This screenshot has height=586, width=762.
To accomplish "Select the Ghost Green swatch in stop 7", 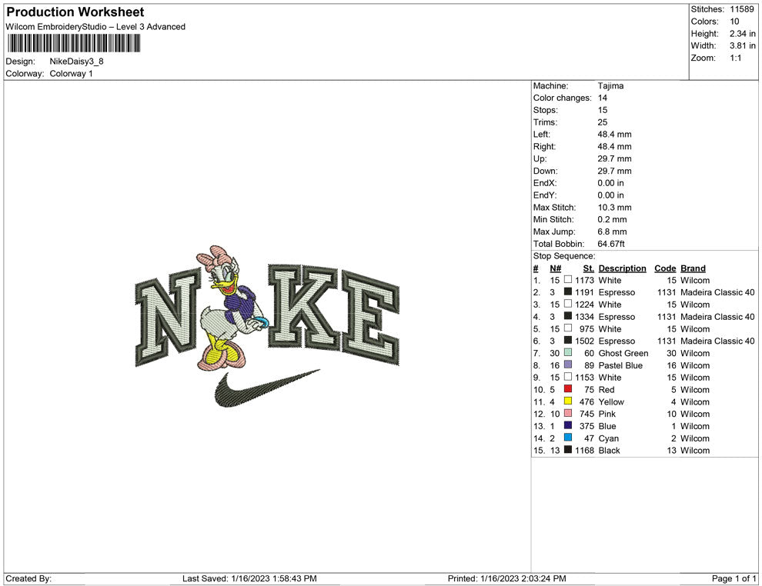I will click(x=567, y=353).
